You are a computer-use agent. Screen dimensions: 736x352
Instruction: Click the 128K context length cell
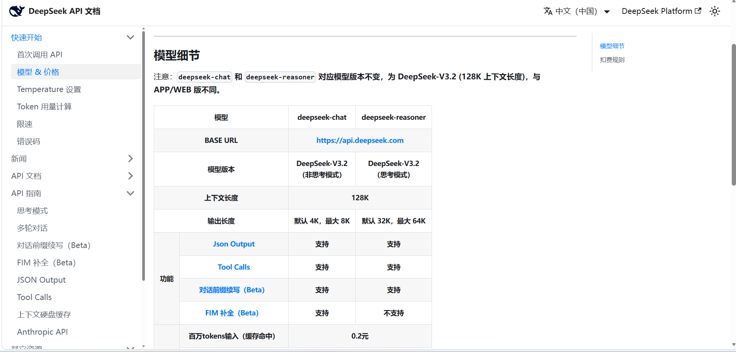click(x=360, y=198)
